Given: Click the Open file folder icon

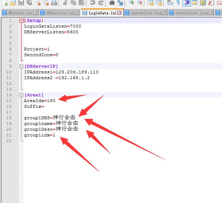Looking at the screenshot, I should pos(13,3).
